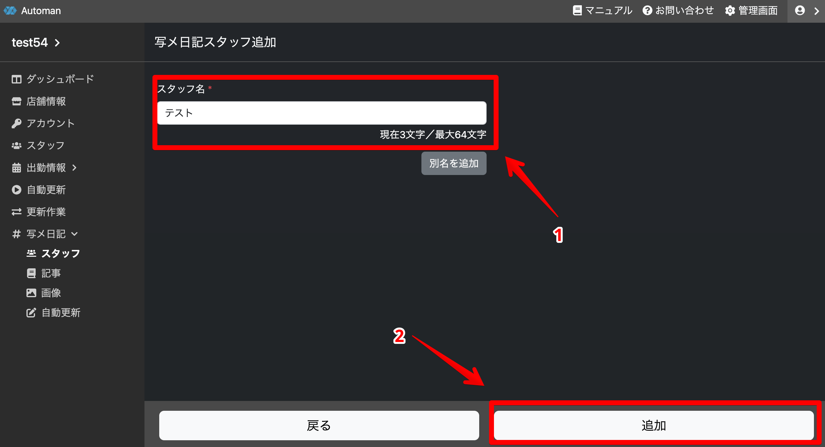Expand the top-right account menu chevron
Screen dimensions: 825x447
816,11
